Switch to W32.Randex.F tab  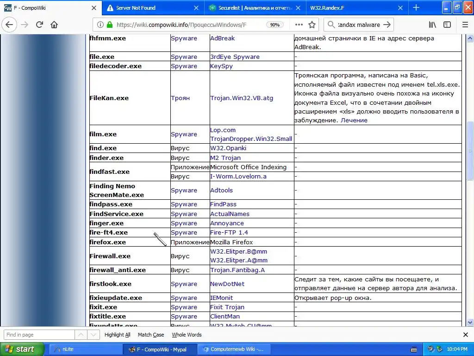point(357,8)
